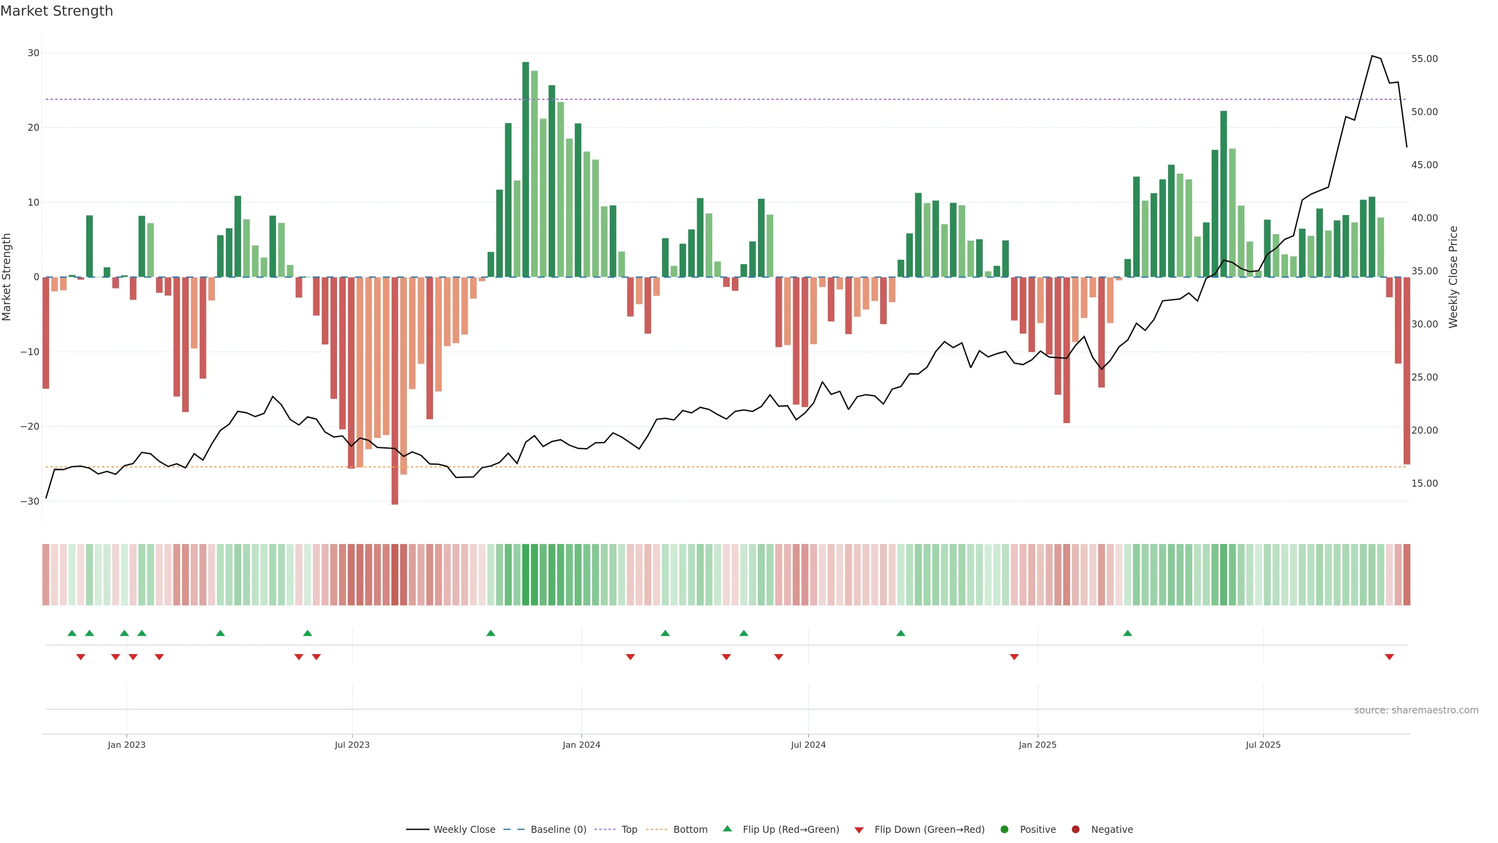Click the flip-down marker just before Jan 2025
This screenshot has height=843, width=1498.
pos(1014,657)
